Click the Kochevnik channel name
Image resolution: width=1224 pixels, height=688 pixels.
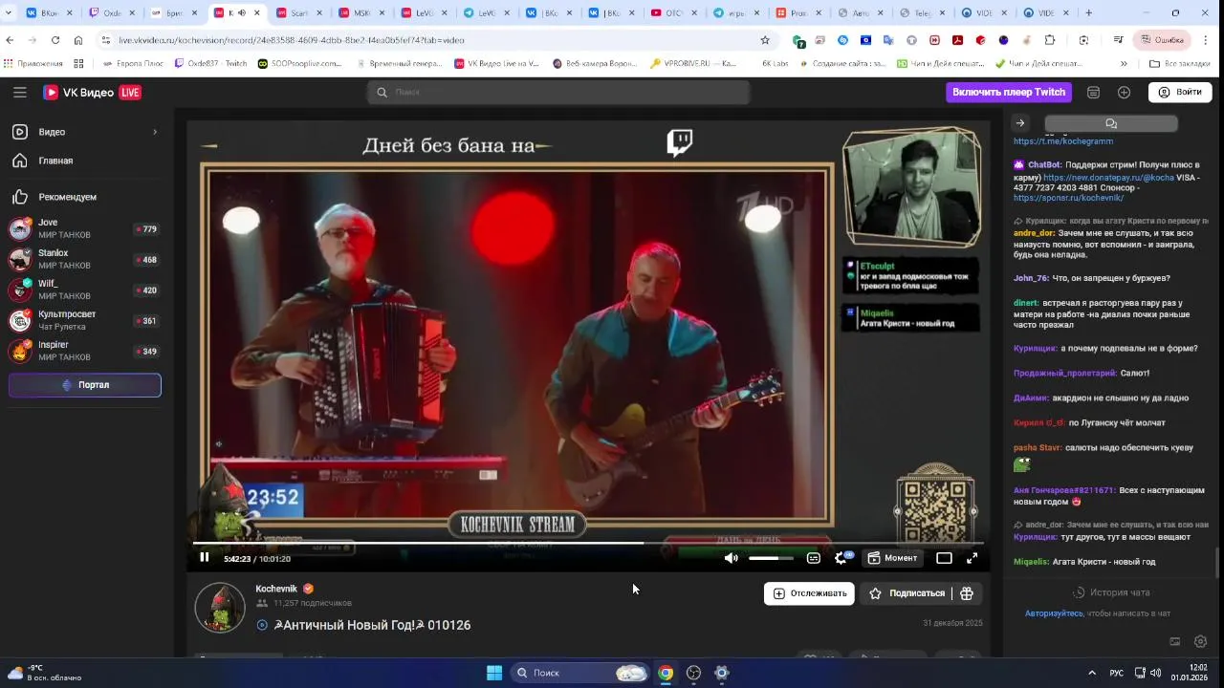(x=276, y=589)
